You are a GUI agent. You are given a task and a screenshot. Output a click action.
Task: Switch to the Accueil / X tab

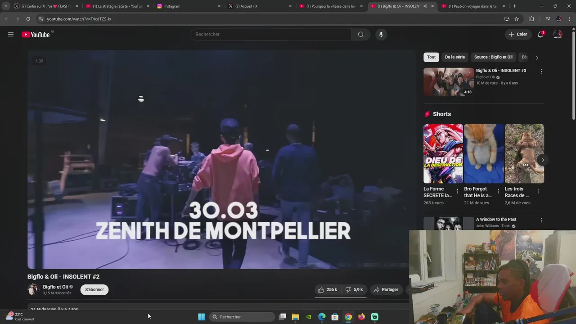tap(259, 6)
